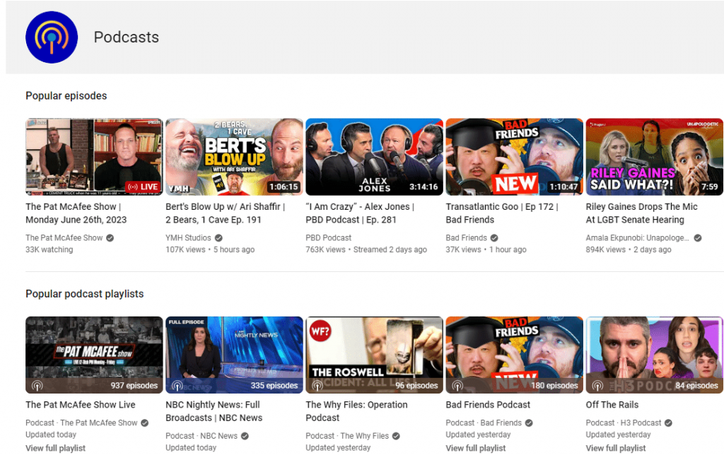The image size is (724, 455).
Task: View full playlist for Off The Rails
Action: point(616,448)
